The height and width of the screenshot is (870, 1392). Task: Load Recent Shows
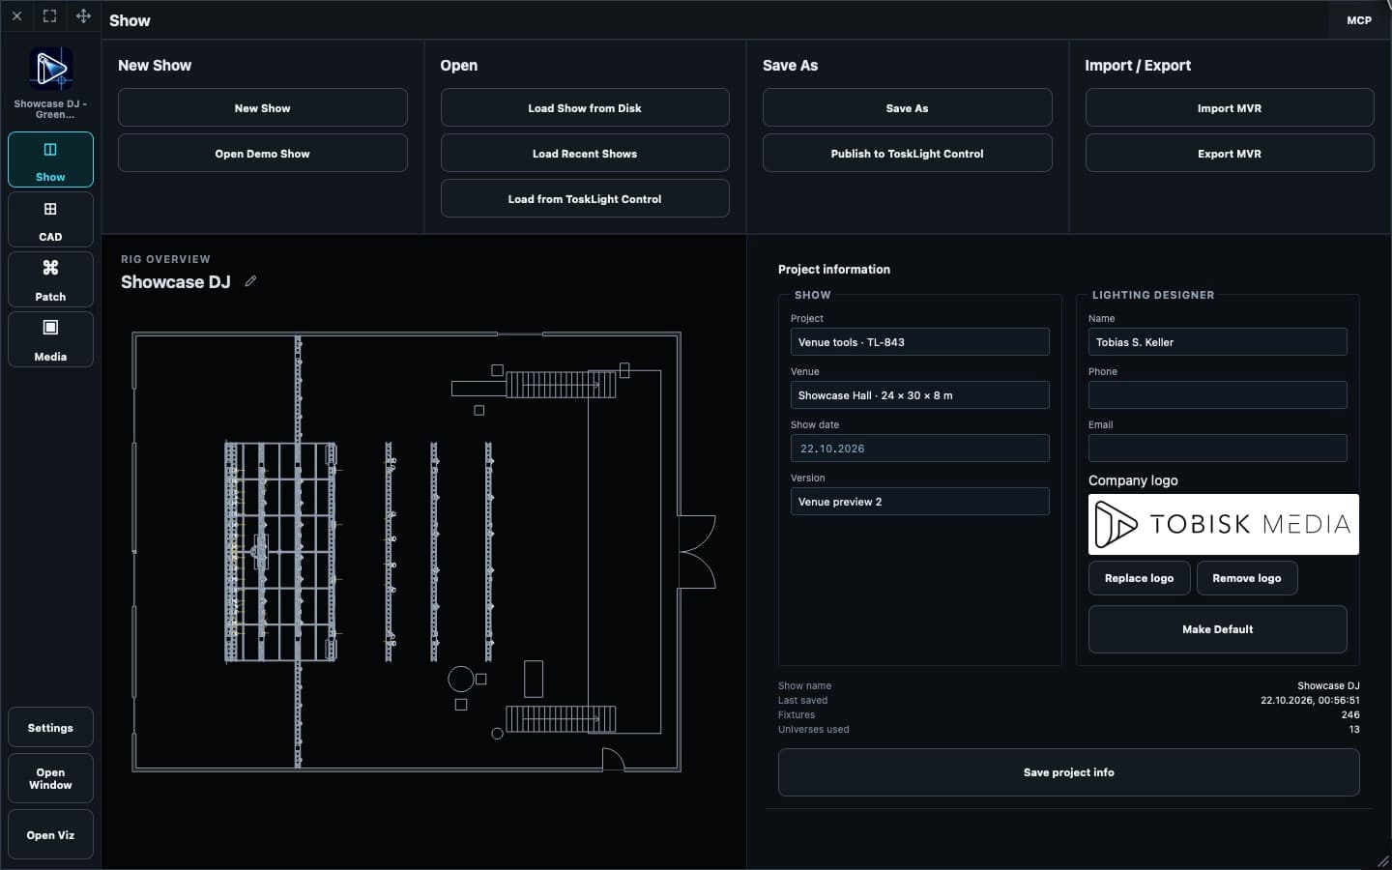click(x=585, y=154)
